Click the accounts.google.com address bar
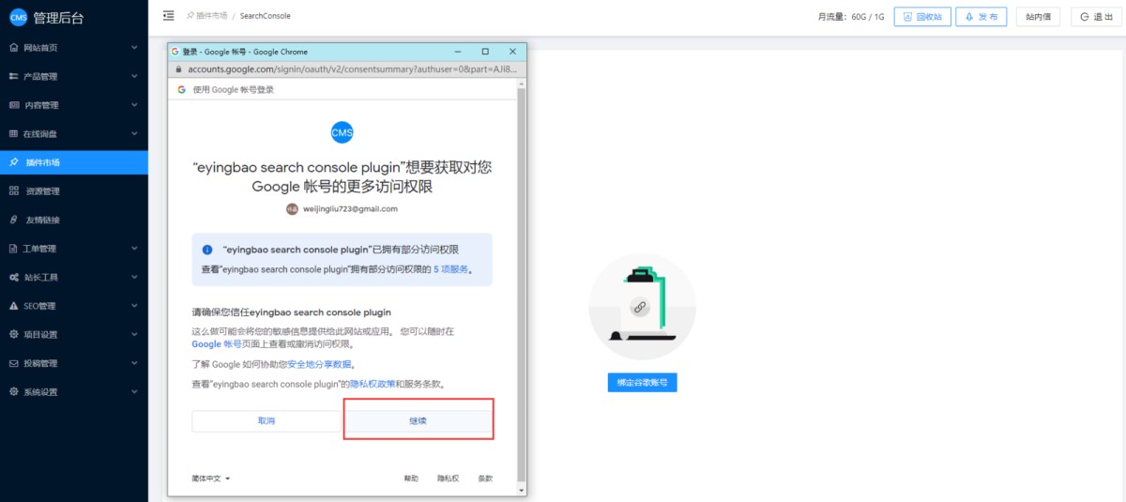Image resolution: width=1126 pixels, height=502 pixels. point(347,69)
